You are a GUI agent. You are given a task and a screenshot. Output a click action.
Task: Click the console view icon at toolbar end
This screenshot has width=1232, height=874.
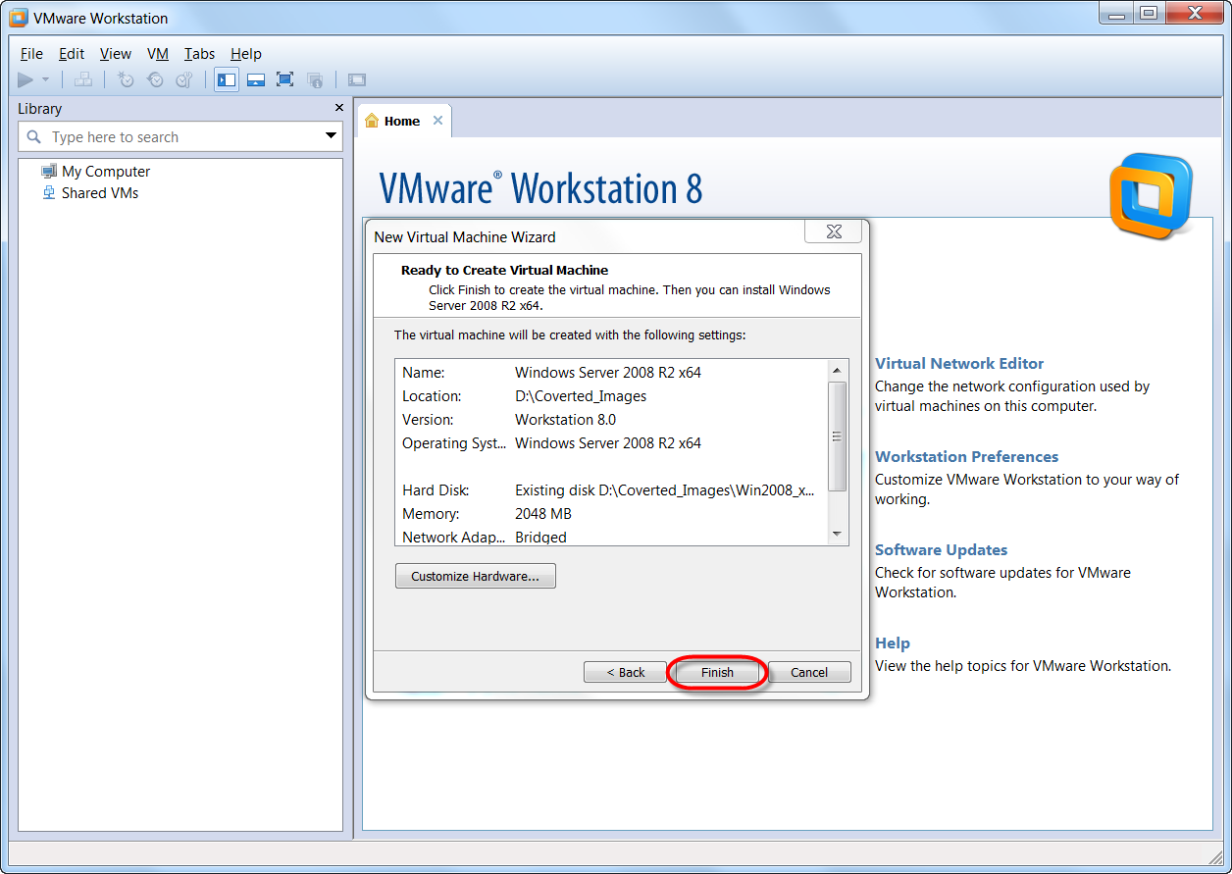point(357,79)
